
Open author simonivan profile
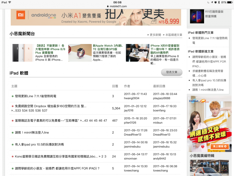pyautogui.click(x=130, y=158)
